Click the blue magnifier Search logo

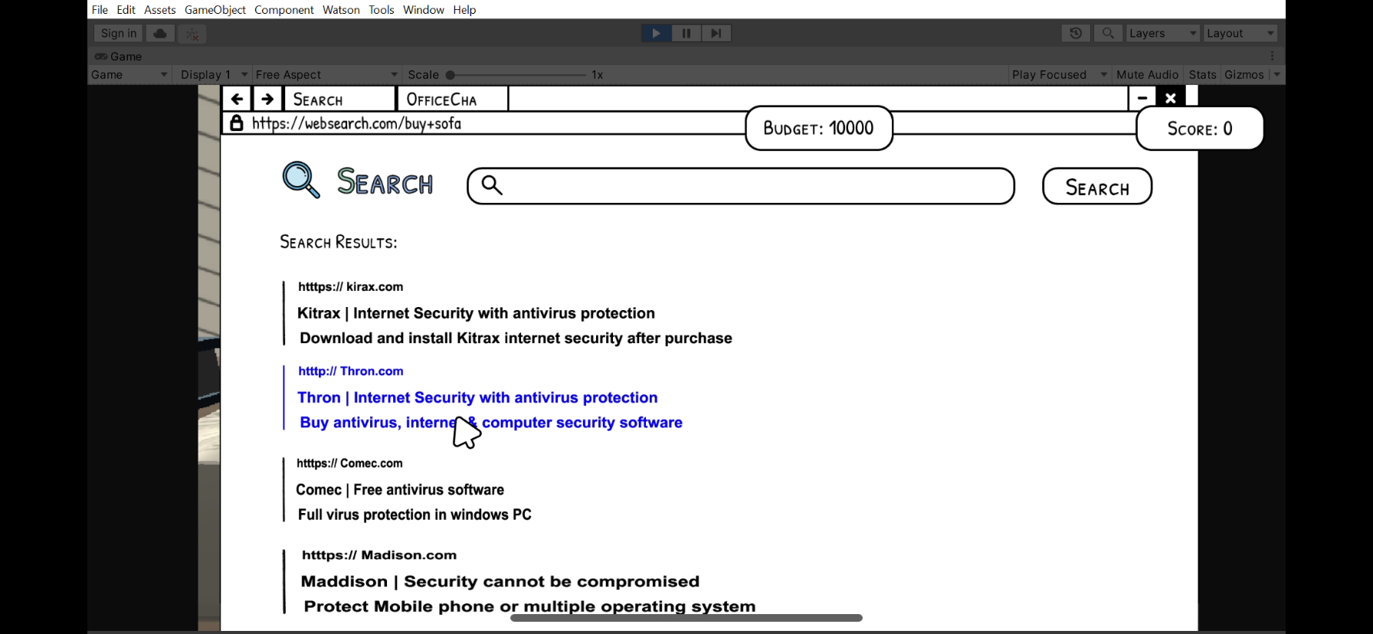coord(301,180)
